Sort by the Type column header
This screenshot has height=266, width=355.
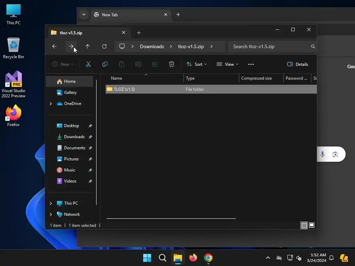211,78
